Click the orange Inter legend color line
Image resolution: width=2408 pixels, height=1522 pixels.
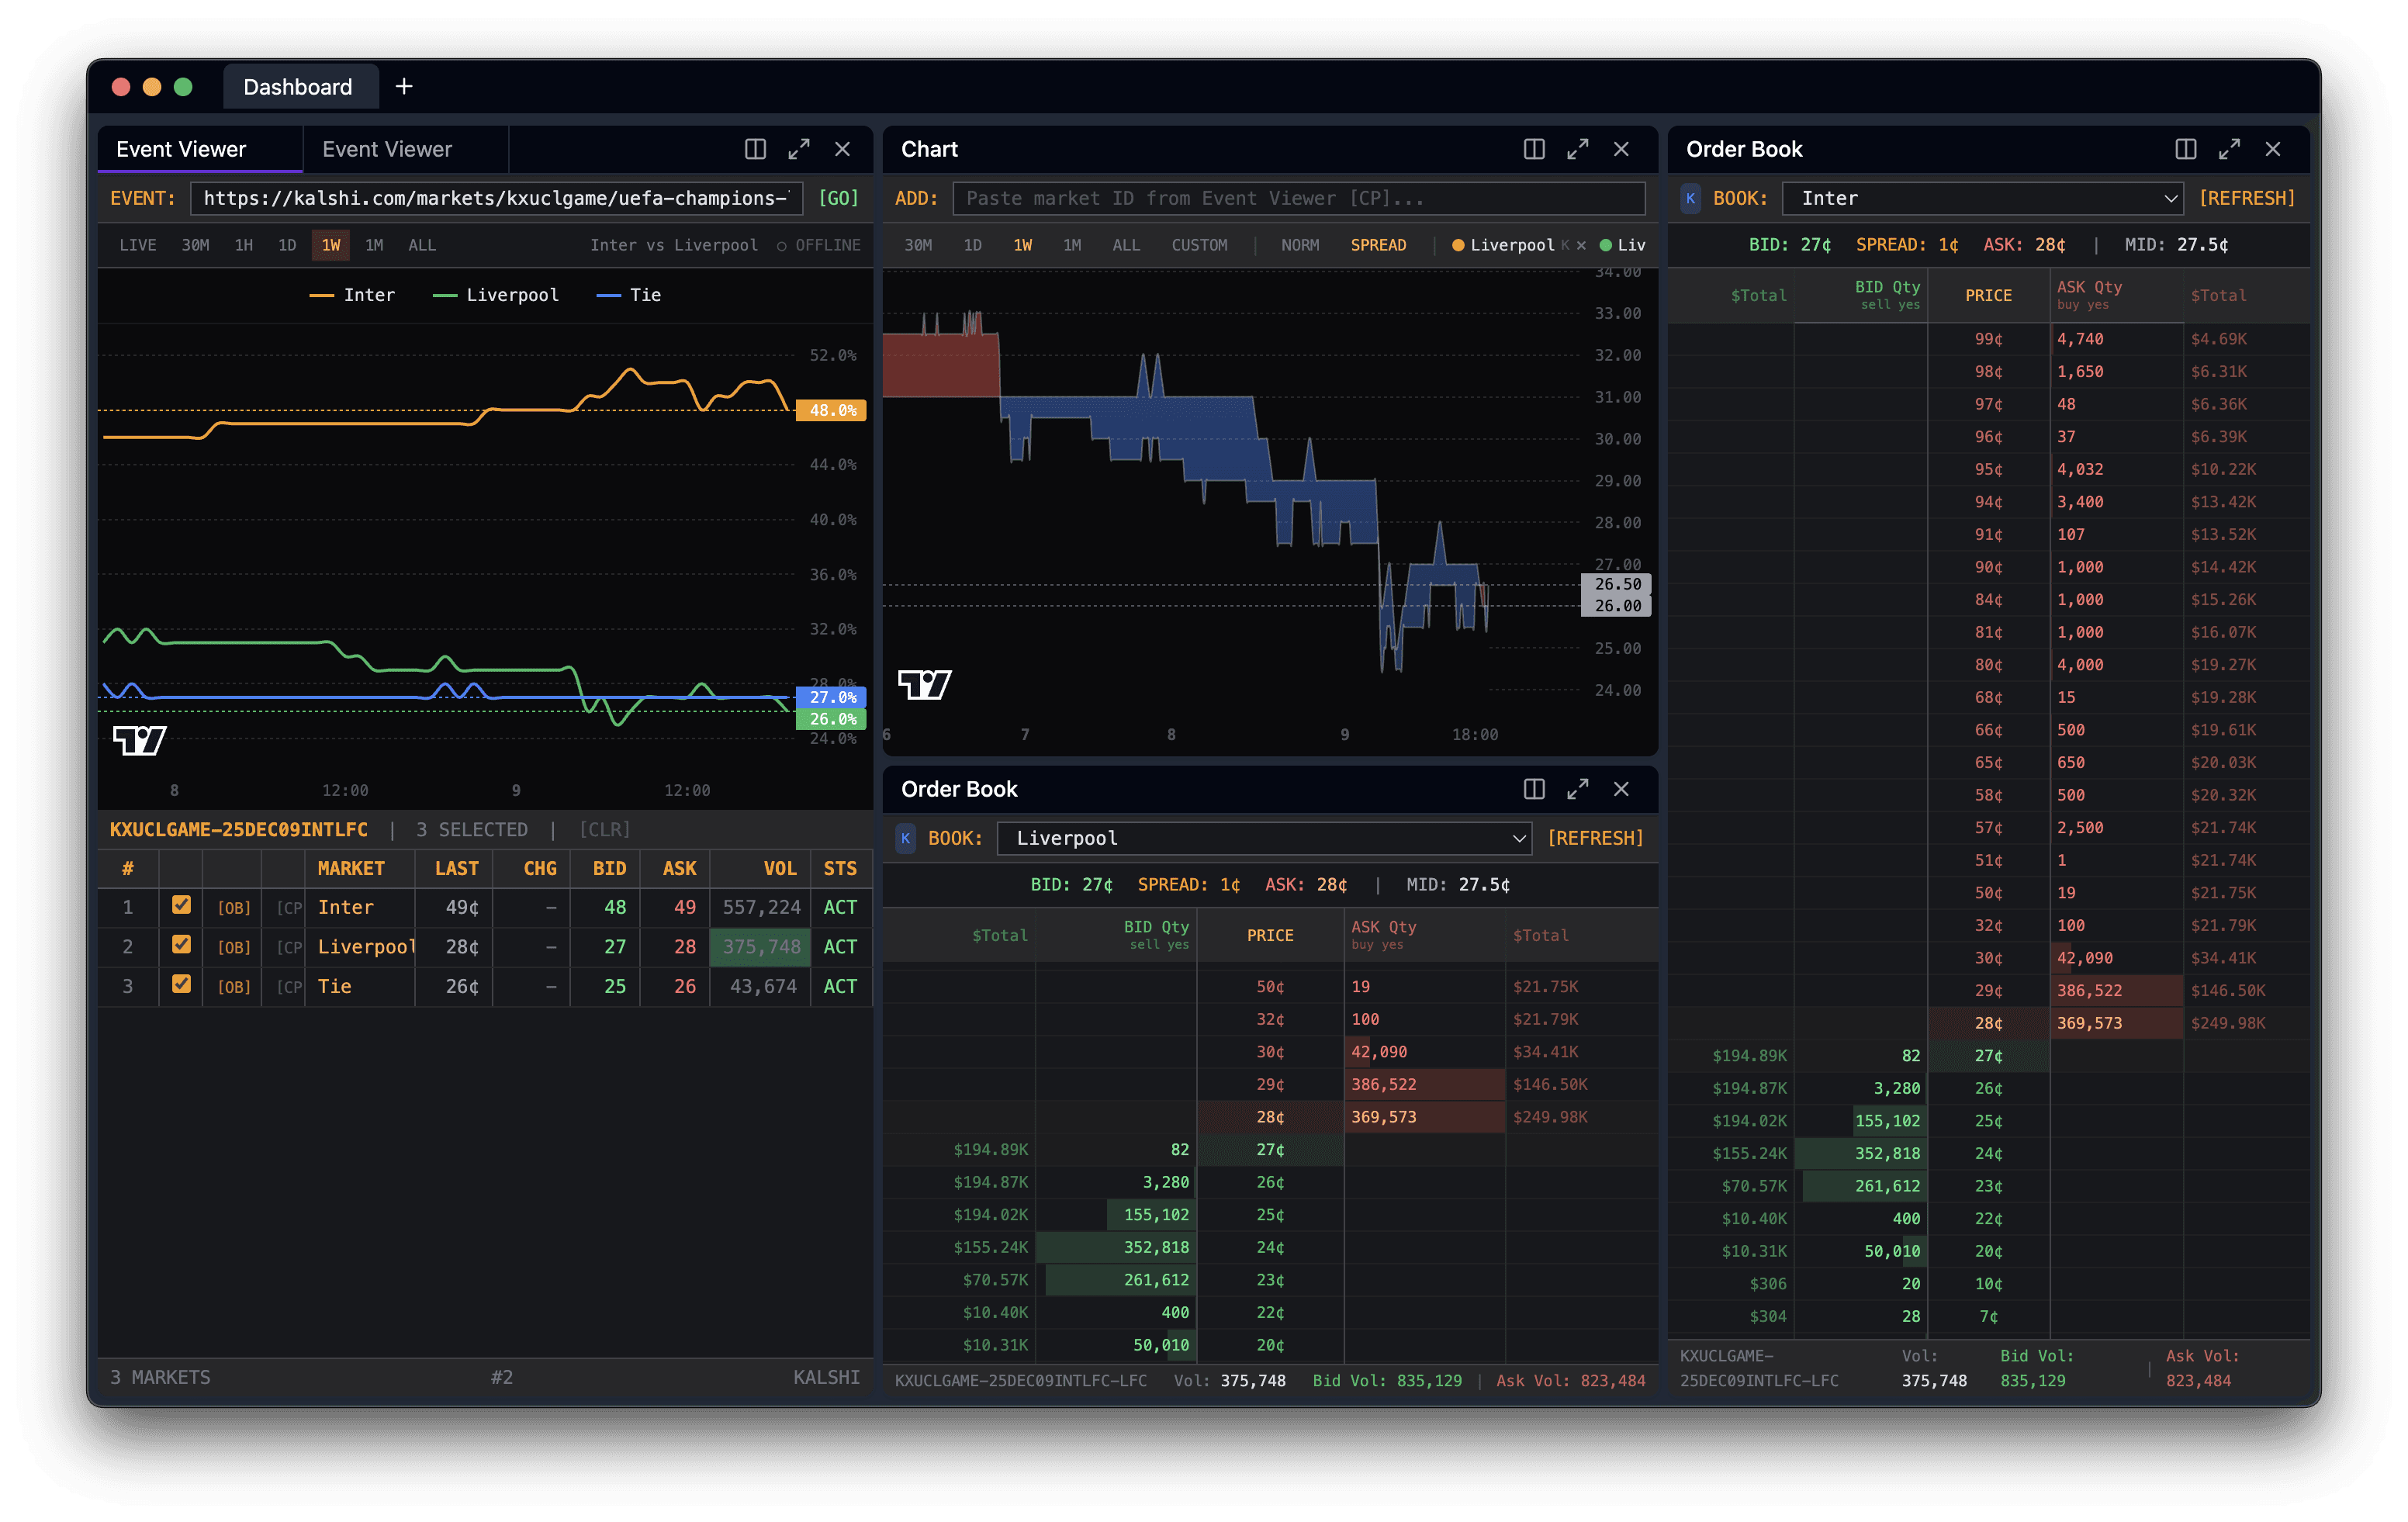tap(321, 296)
